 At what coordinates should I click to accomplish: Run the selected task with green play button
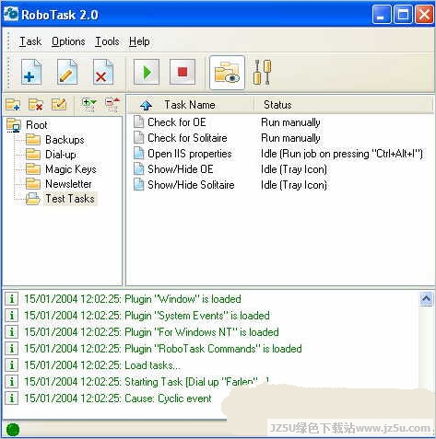147,72
